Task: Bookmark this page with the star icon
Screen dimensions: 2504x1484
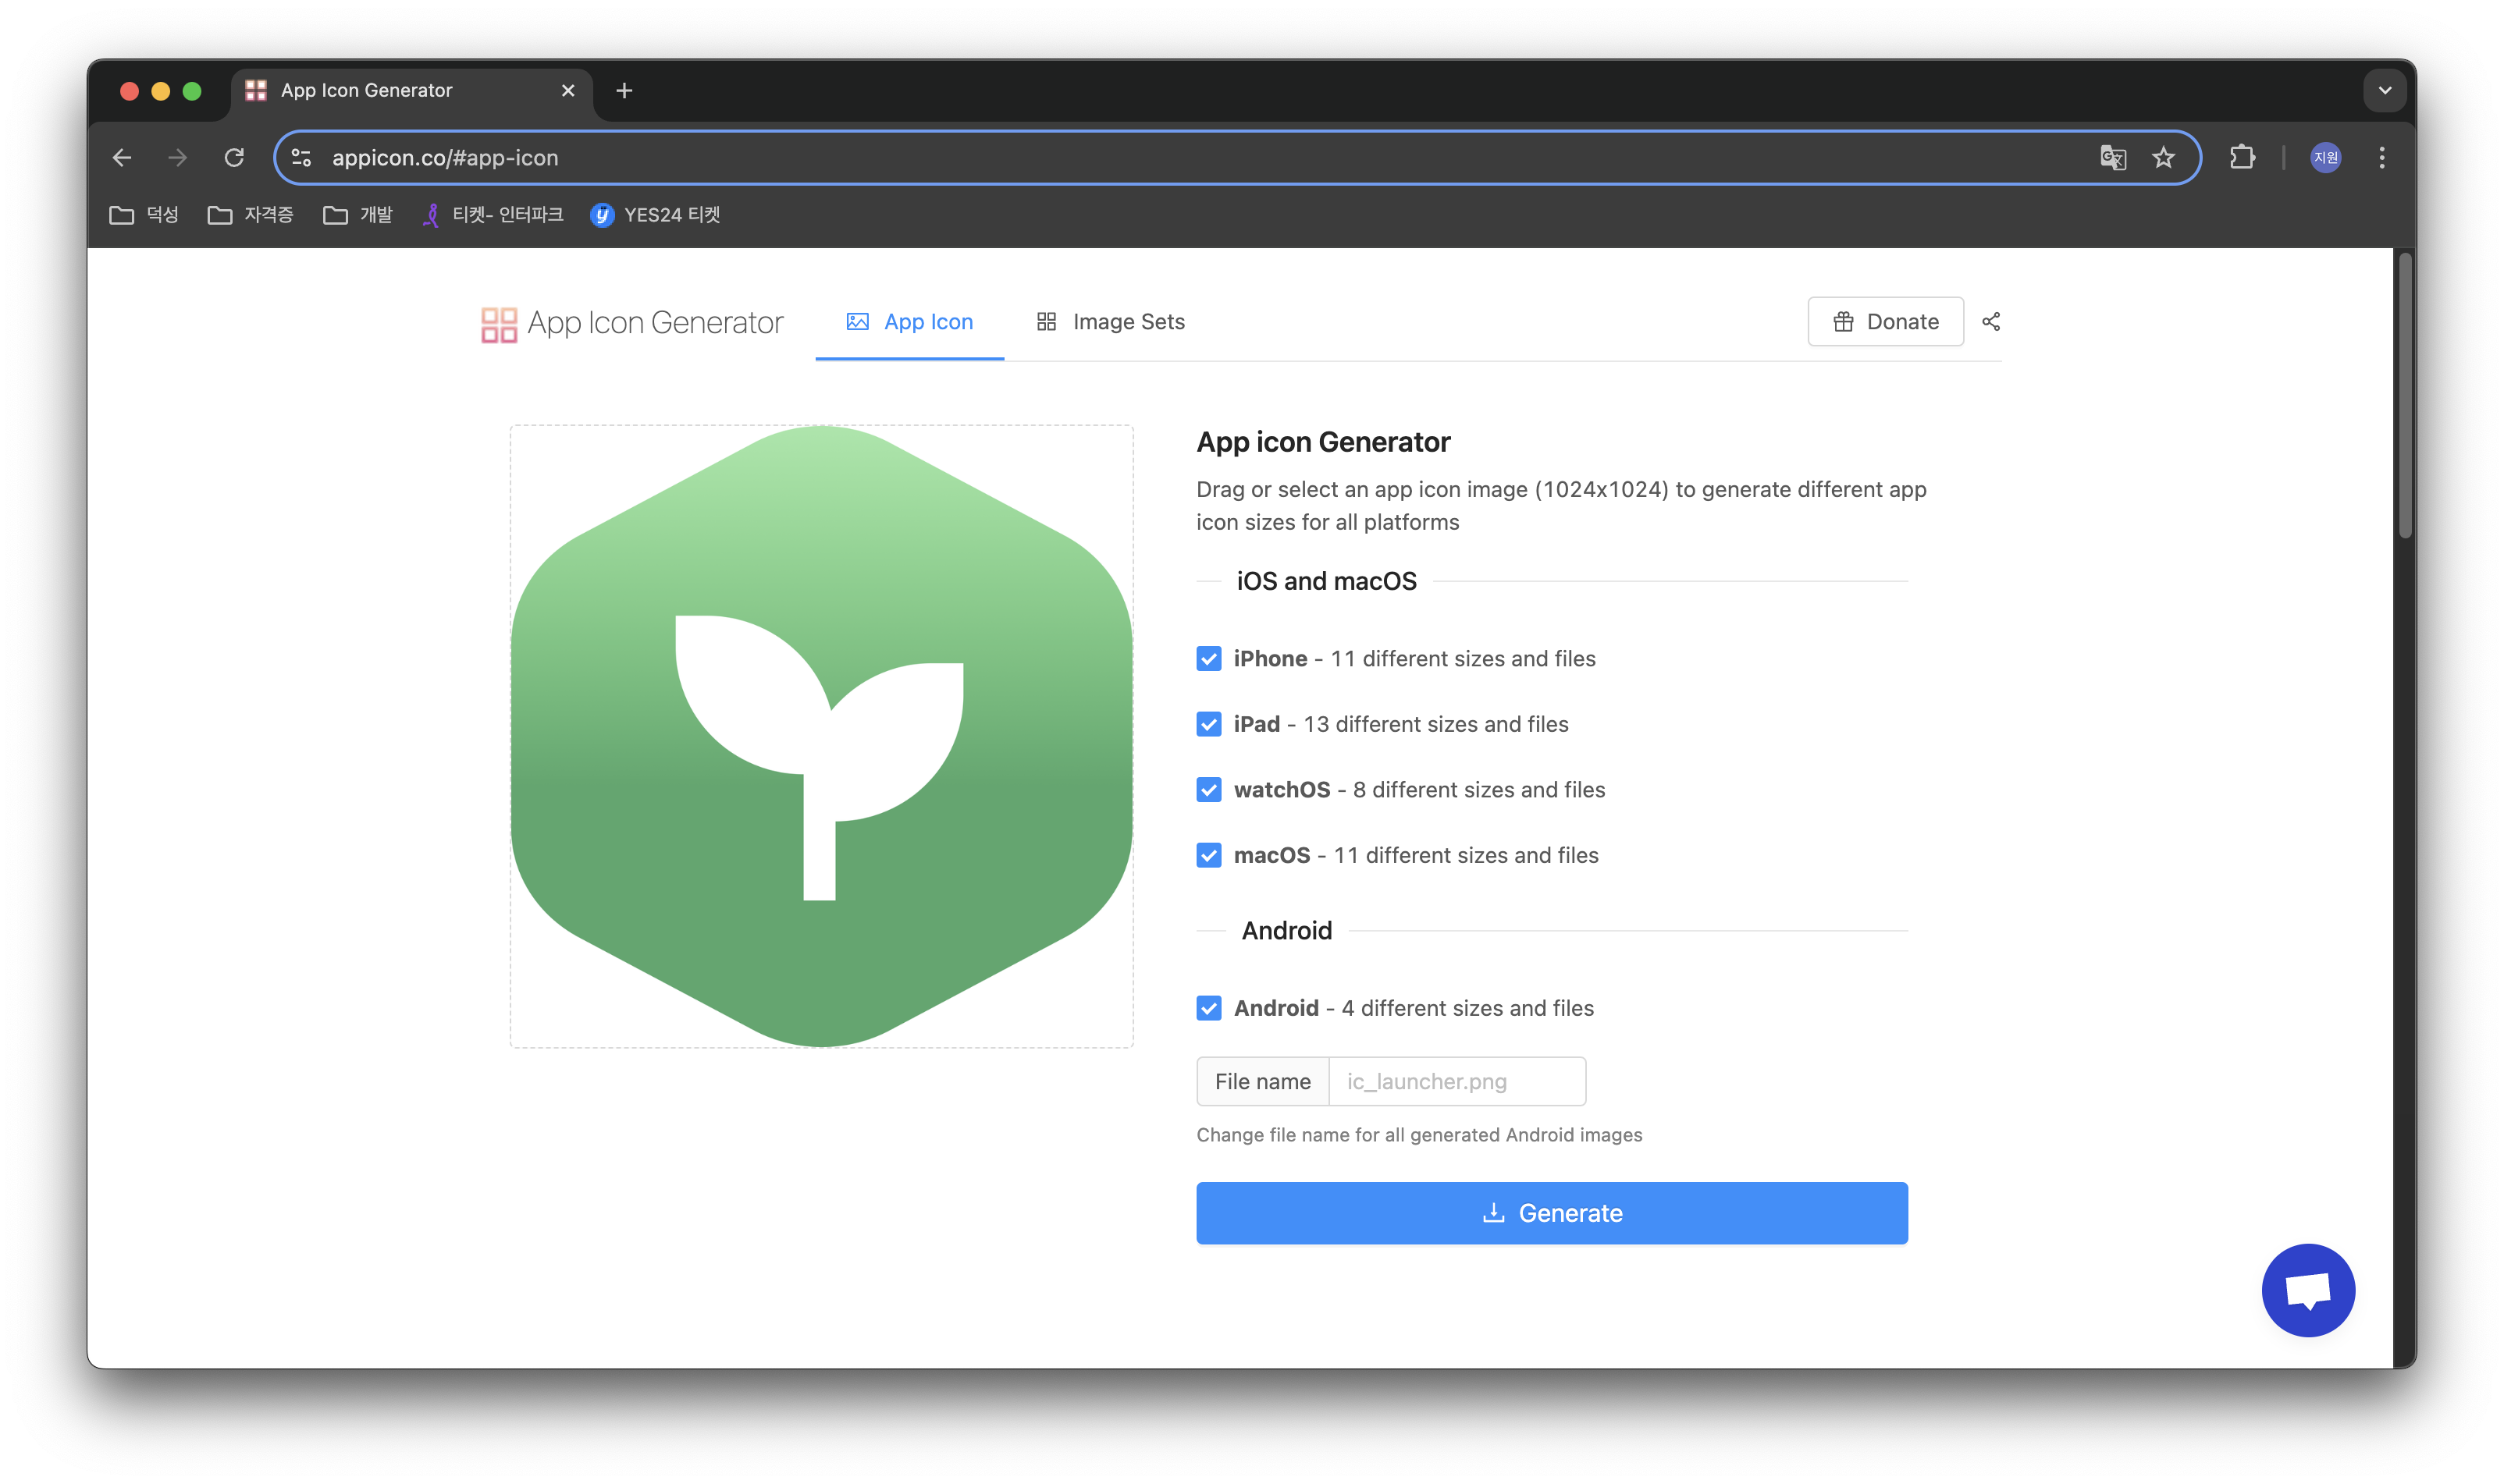Action: pos(2163,157)
